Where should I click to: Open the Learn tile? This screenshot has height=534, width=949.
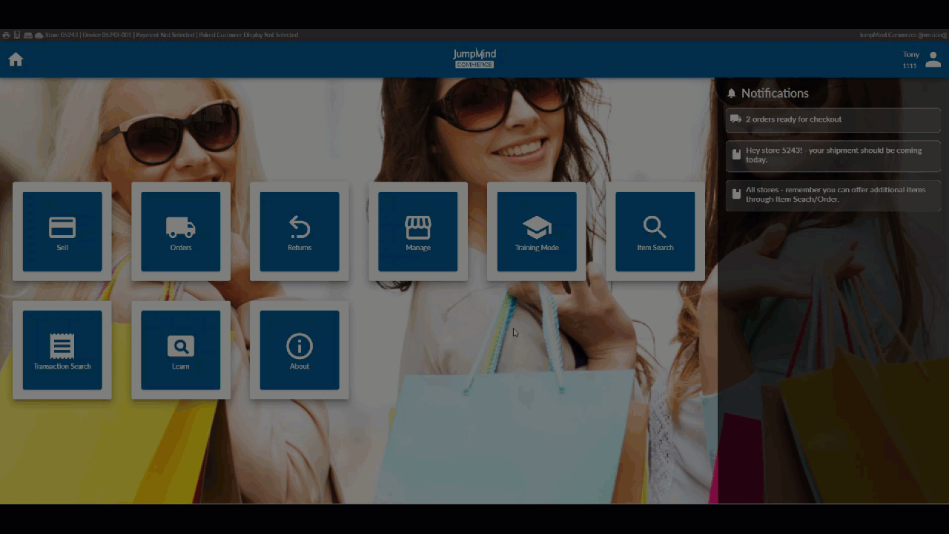tap(181, 350)
